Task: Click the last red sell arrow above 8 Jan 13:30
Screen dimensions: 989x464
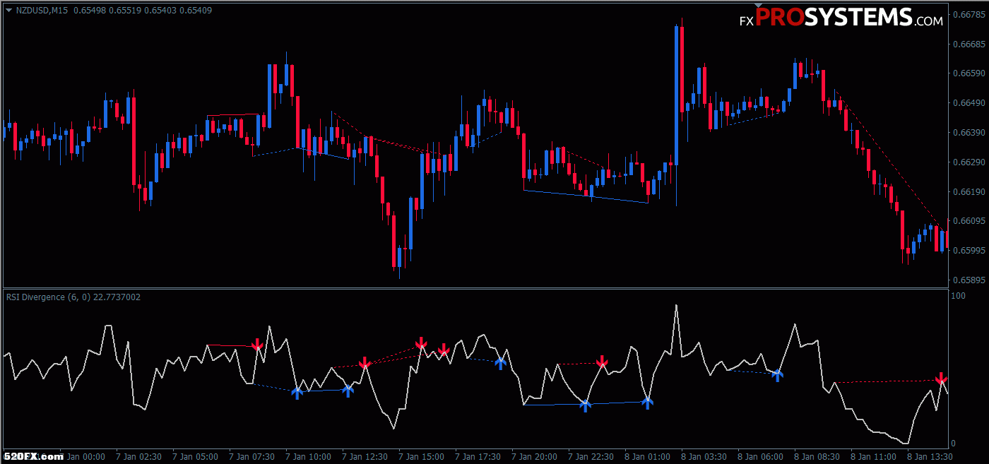Action: (941, 379)
